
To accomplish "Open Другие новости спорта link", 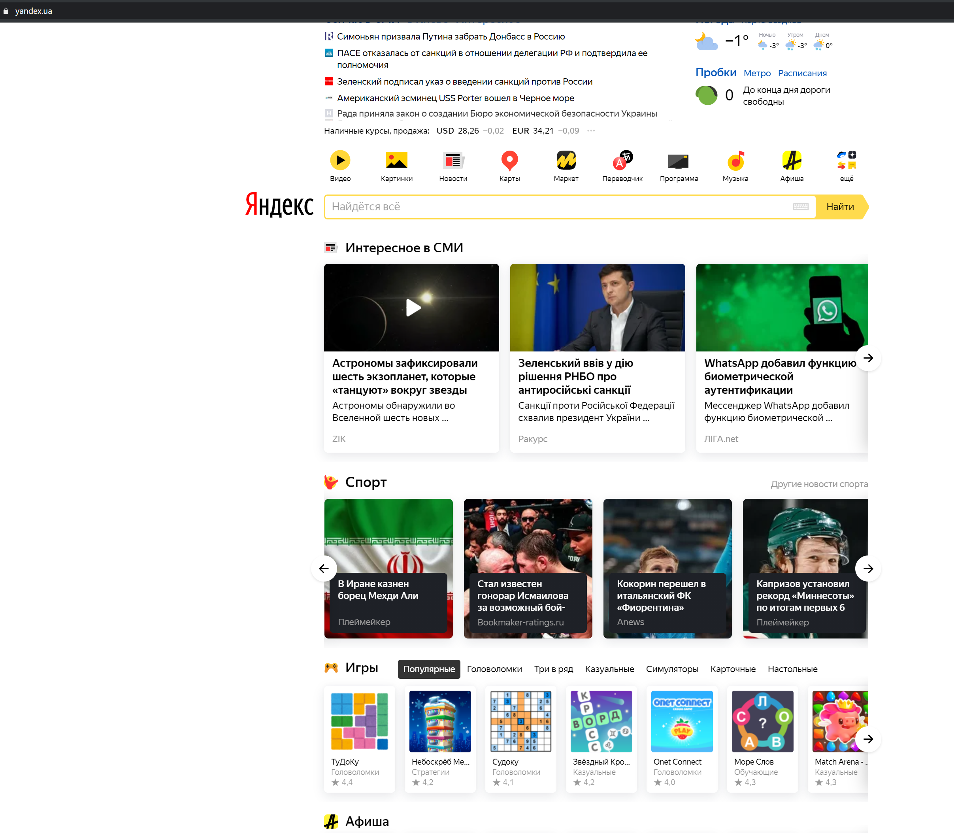I will click(x=819, y=484).
